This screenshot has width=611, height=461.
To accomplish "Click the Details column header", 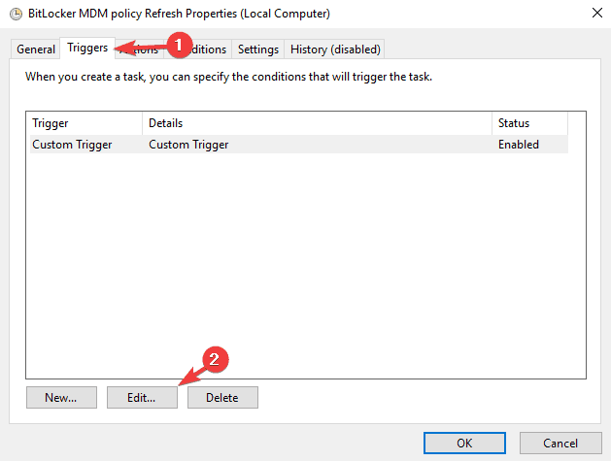I will point(317,123).
